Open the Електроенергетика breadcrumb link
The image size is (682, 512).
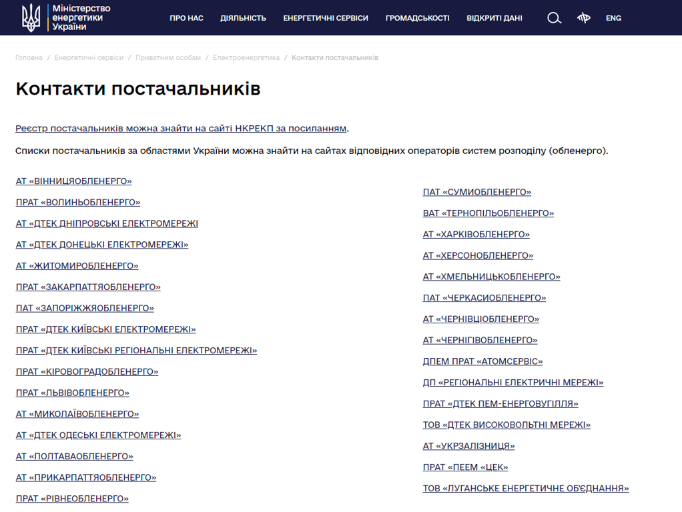[248, 57]
